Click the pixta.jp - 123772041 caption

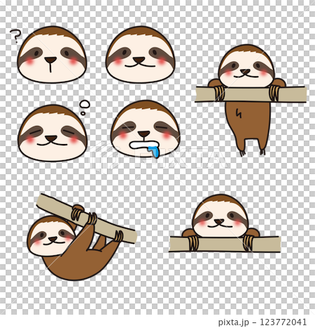[262, 322]
